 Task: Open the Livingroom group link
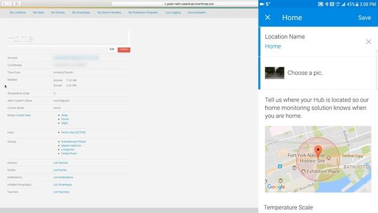pos(68,150)
